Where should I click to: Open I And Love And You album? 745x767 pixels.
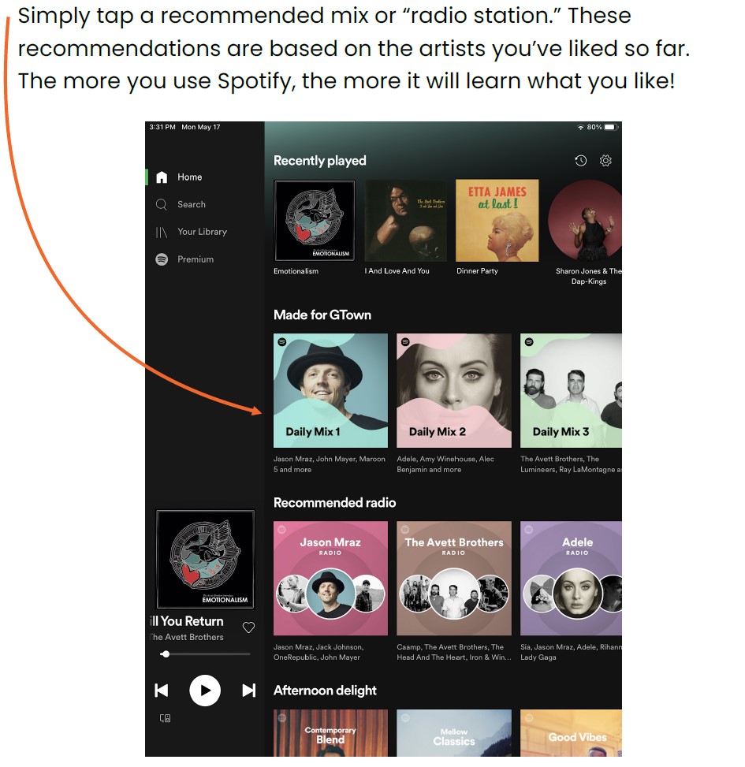pos(405,221)
